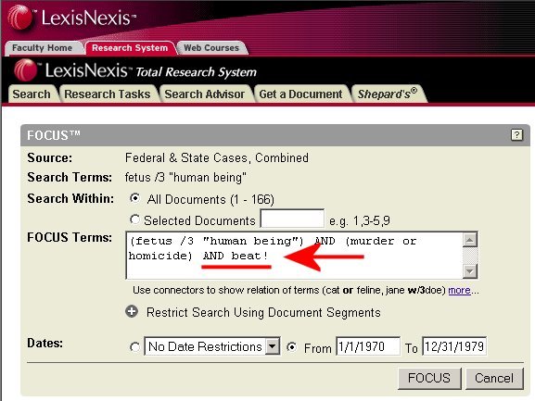
Task: Click the source text Federal & State Cases, Combined
Action: tap(217, 157)
